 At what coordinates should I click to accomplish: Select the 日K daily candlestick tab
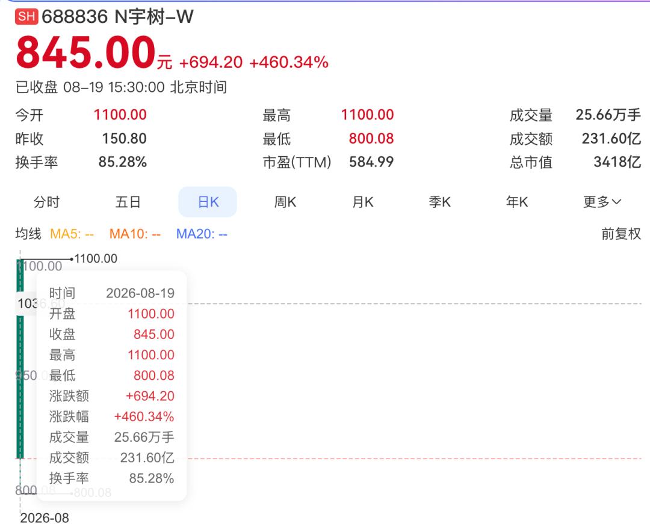(x=208, y=202)
